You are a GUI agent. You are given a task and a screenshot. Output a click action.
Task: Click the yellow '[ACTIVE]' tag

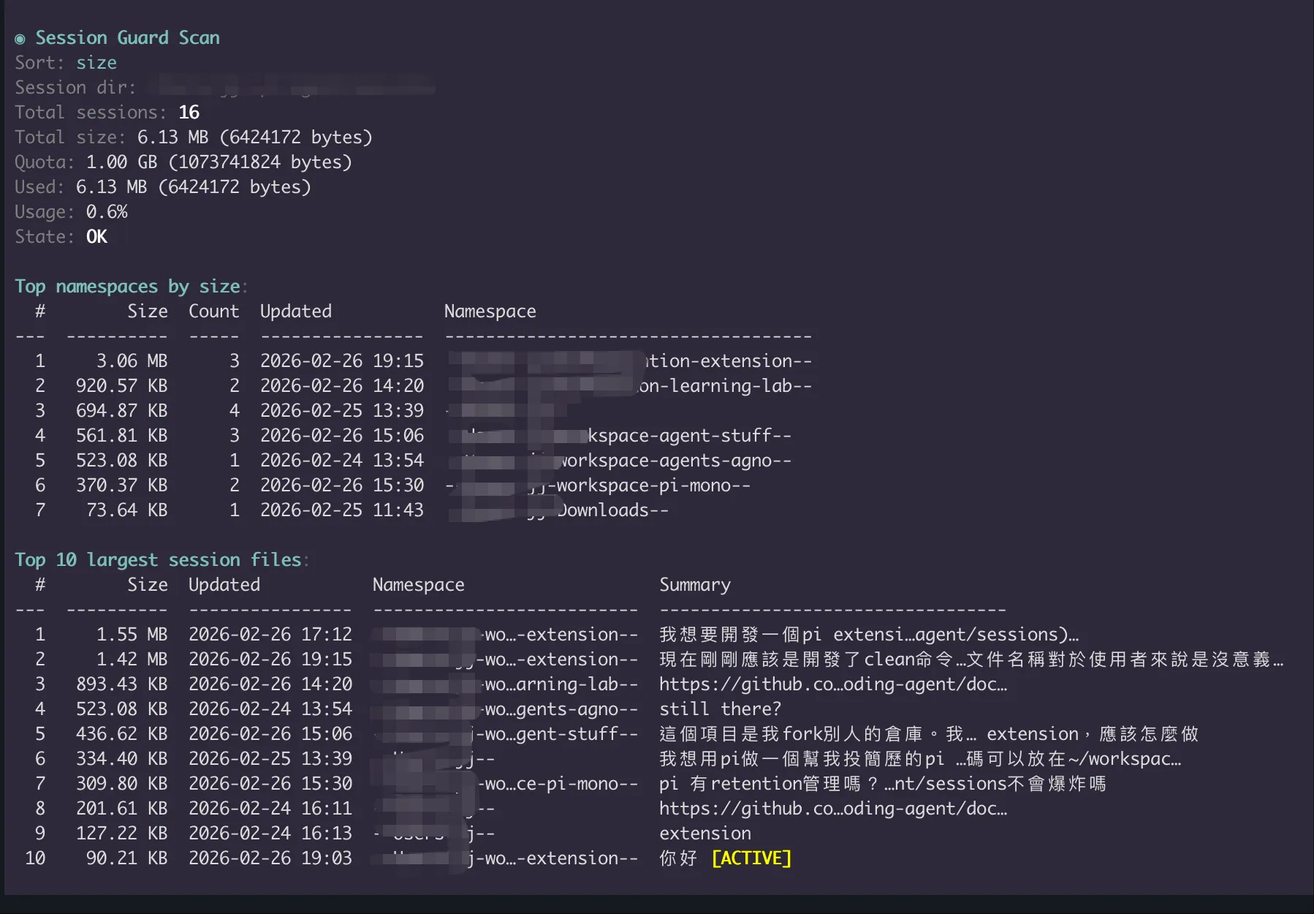(751, 858)
